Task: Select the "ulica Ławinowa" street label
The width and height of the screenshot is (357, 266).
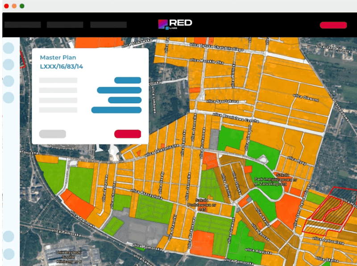Action: (x=82, y=219)
